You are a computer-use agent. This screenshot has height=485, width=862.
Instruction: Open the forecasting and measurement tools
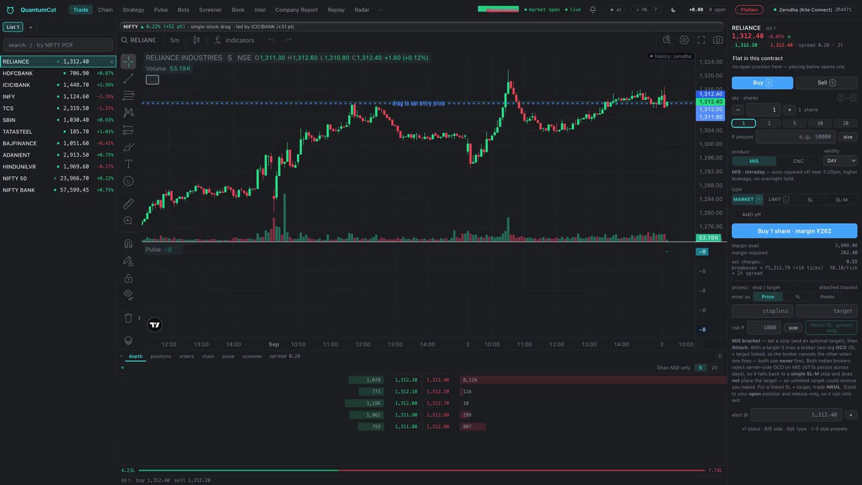click(128, 129)
